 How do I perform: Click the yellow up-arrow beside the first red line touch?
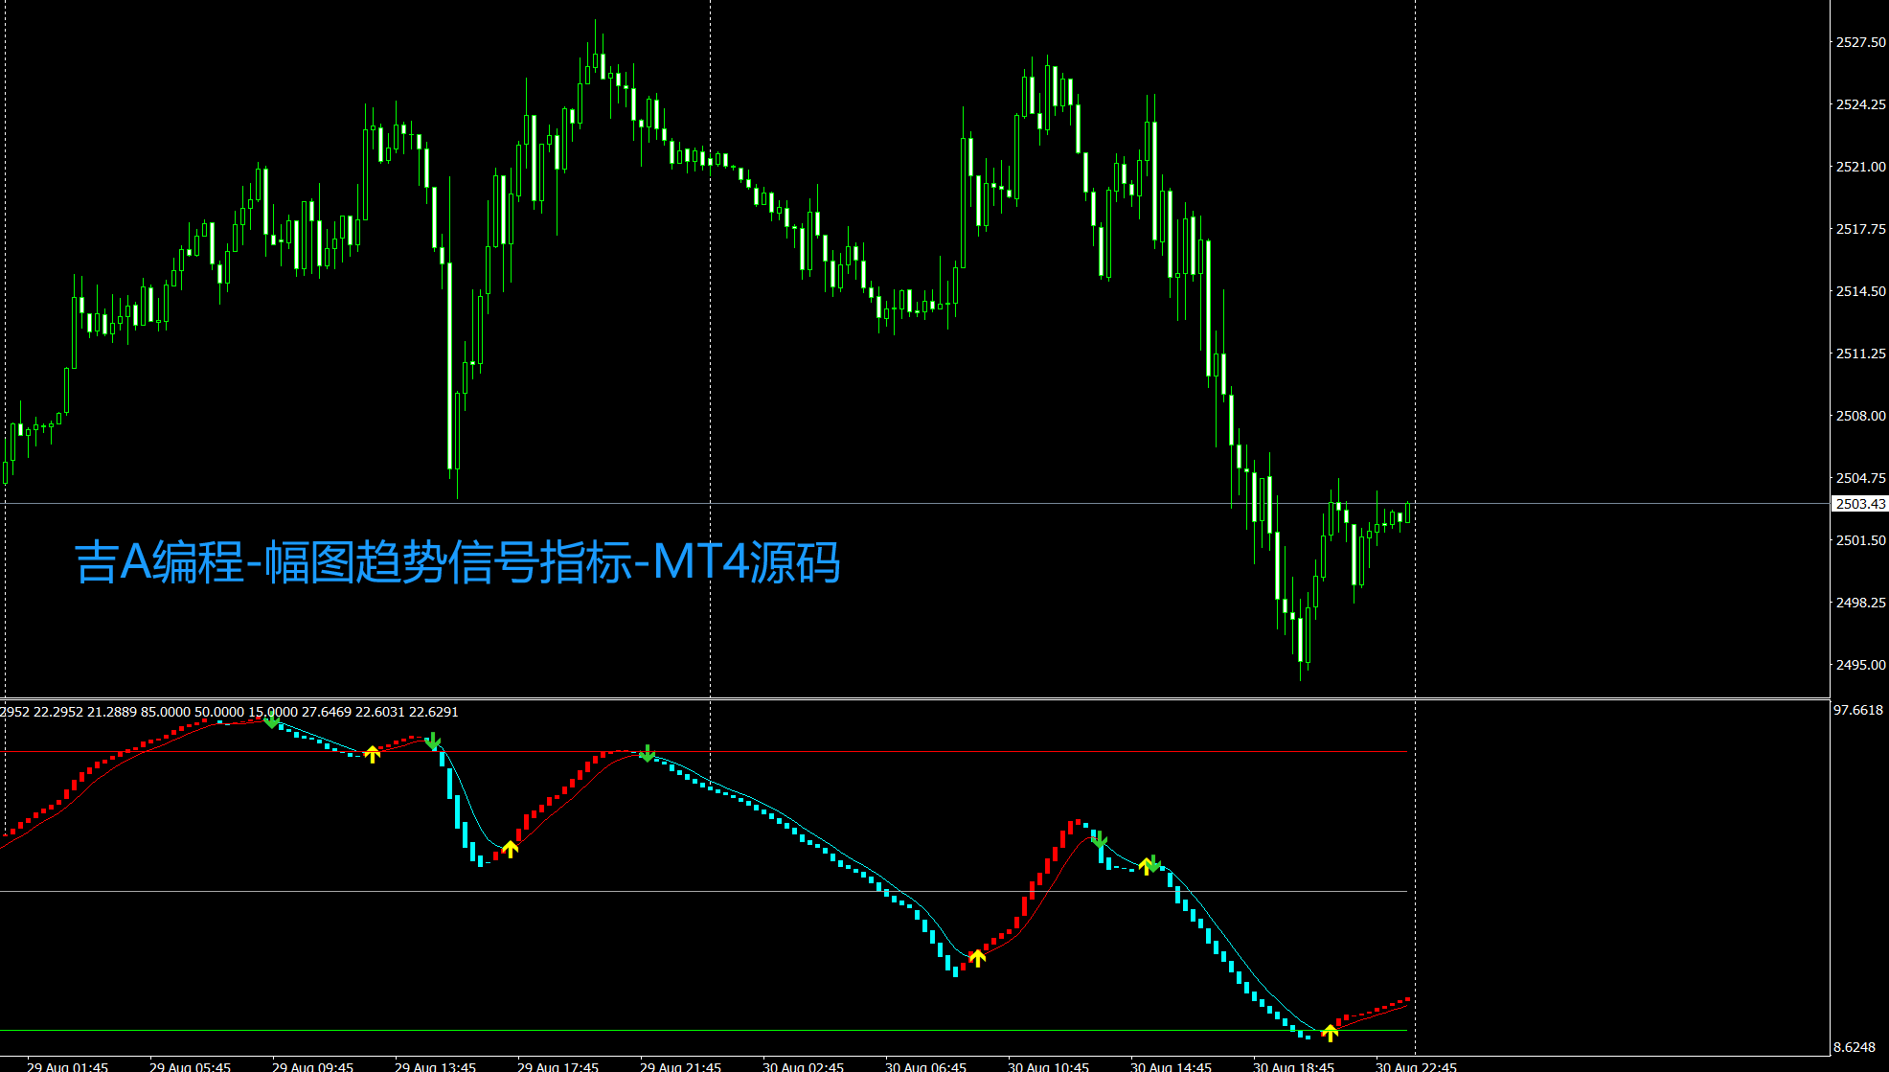point(373,755)
